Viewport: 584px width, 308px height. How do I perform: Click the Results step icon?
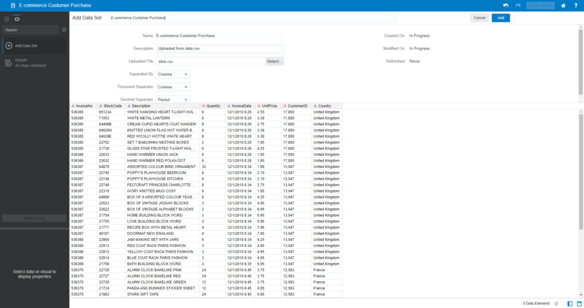pyautogui.click(x=9, y=63)
